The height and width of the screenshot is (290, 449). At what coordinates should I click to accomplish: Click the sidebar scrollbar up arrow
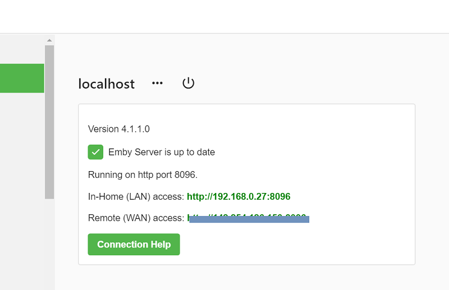click(x=49, y=40)
